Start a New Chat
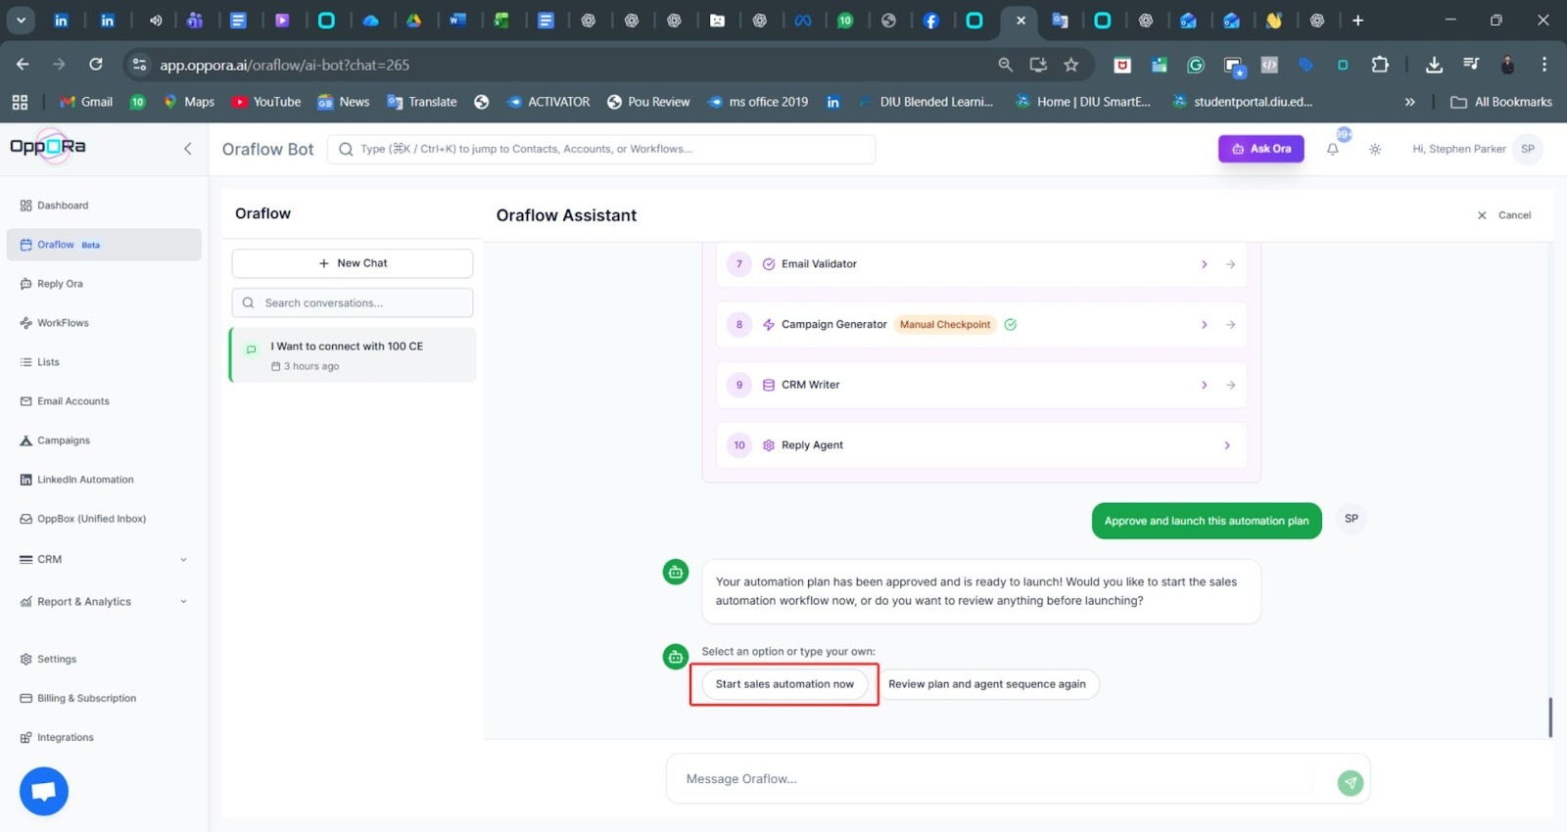The width and height of the screenshot is (1567, 832). [x=353, y=263]
